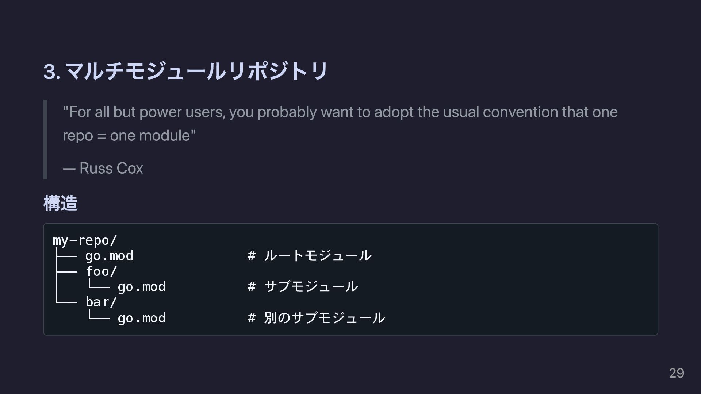Screen dimensions: 701x394
Task: Click the ルートモジュール comment
Action: click(x=317, y=256)
